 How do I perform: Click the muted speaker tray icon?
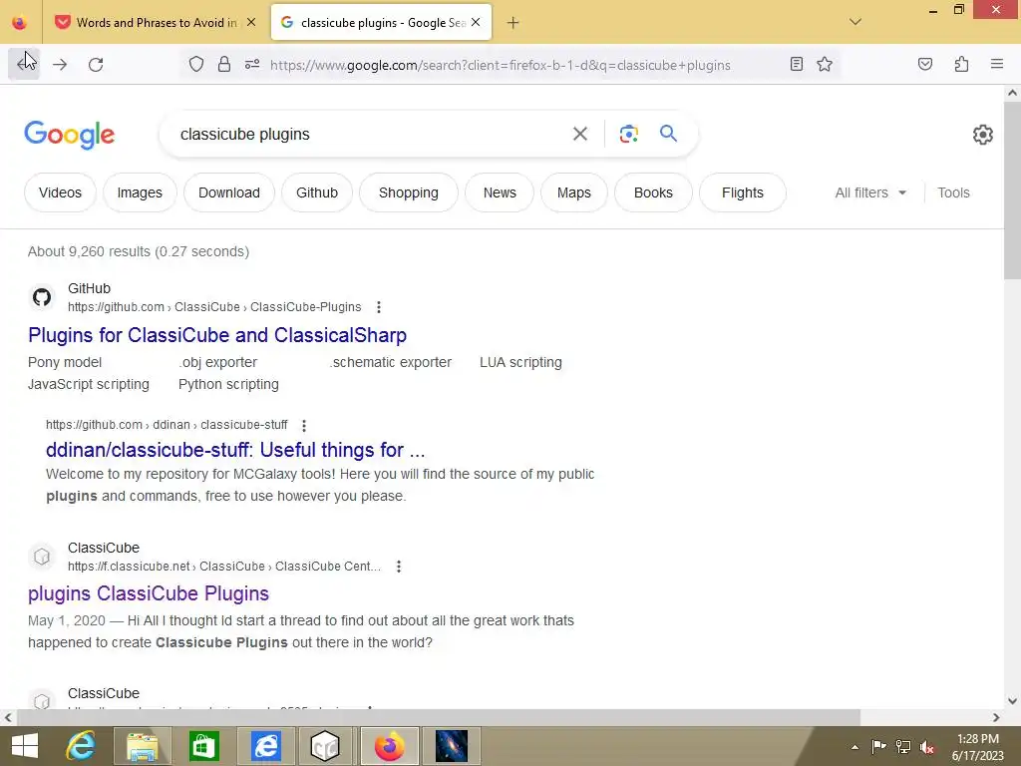927,747
